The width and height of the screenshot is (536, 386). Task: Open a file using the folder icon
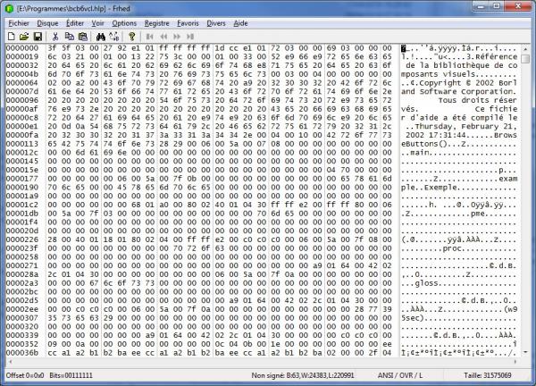pyautogui.click(x=24, y=37)
